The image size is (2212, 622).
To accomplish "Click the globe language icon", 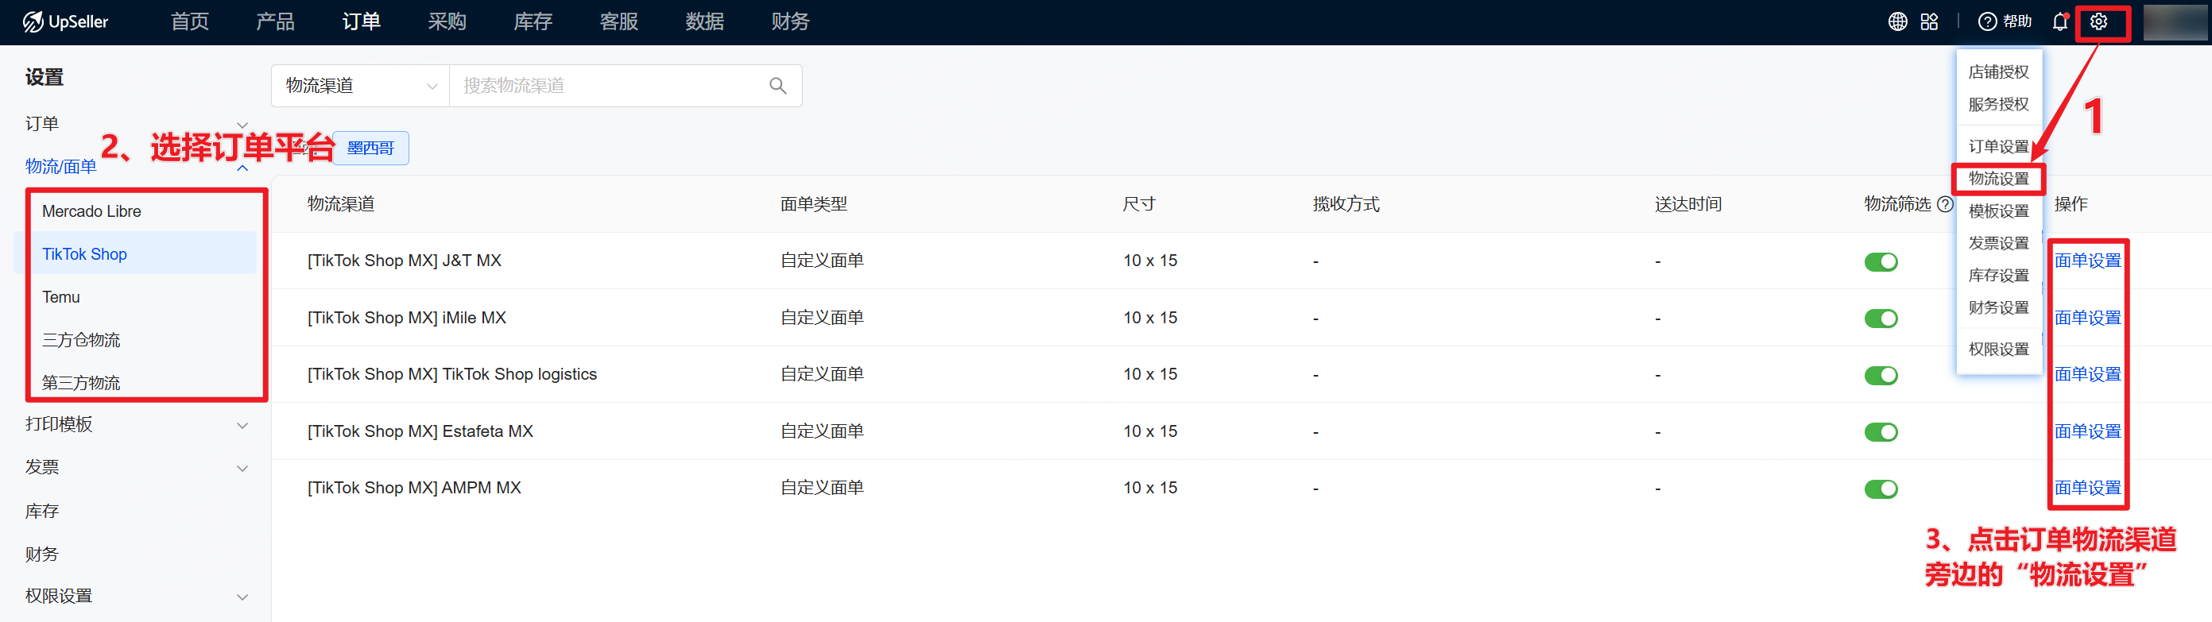I will point(1897,22).
